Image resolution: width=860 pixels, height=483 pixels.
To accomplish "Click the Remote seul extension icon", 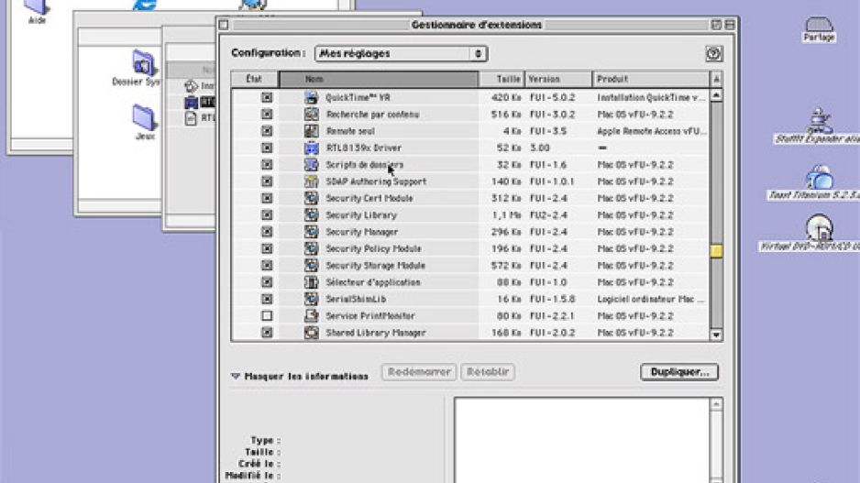I will pyautogui.click(x=311, y=131).
